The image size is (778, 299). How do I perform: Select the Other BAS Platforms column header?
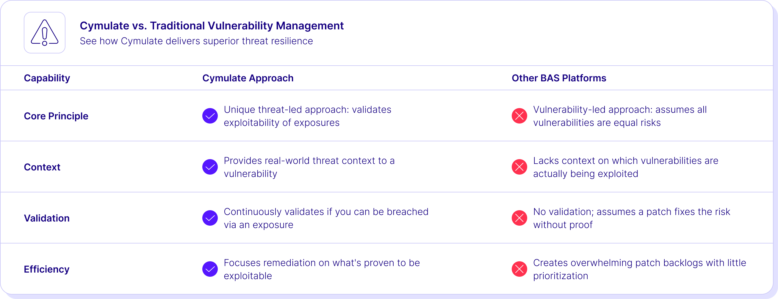[559, 78]
